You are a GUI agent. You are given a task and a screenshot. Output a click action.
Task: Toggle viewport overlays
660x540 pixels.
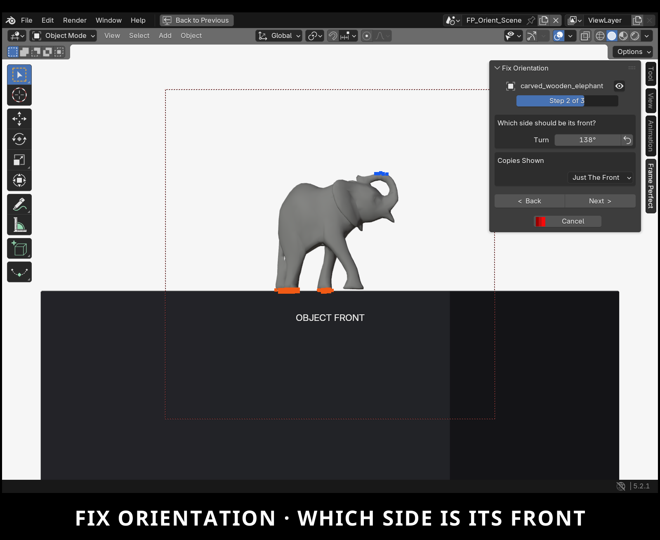559,36
